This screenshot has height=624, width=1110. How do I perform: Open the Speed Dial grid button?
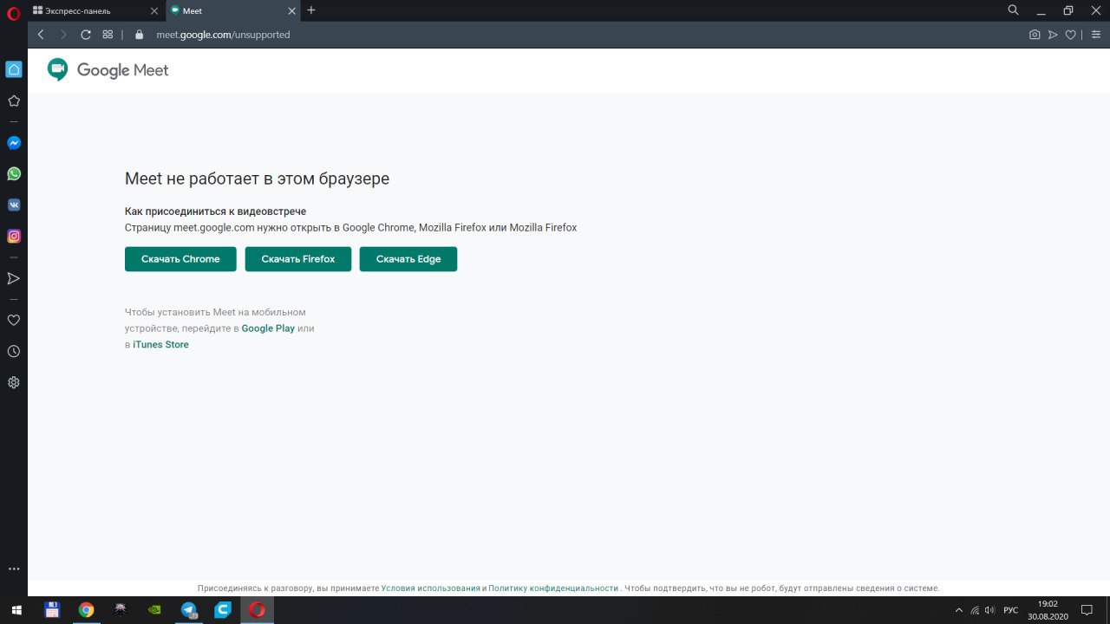[108, 35]
